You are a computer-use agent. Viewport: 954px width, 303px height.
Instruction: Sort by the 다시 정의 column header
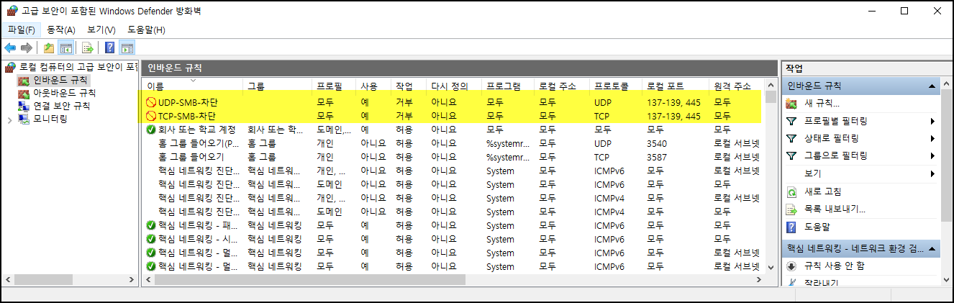coord(453,86)
